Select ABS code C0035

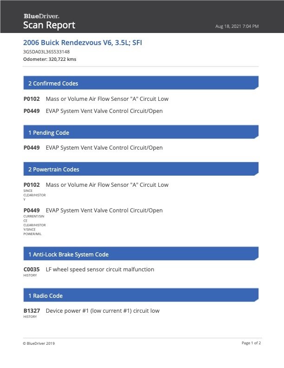pyautogui.click(x=32, y=269)
